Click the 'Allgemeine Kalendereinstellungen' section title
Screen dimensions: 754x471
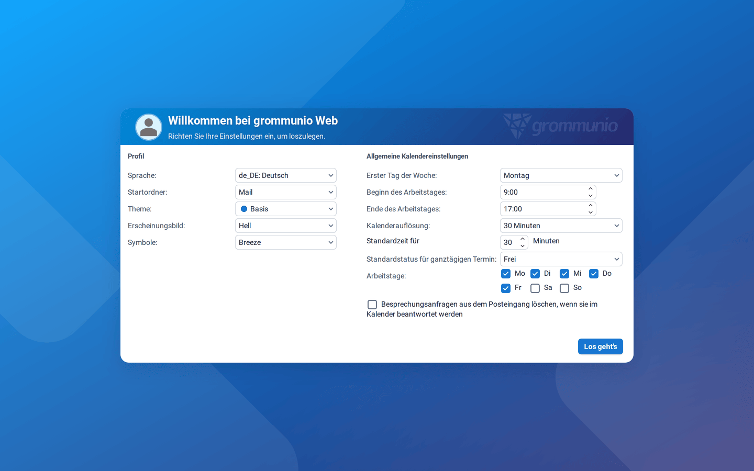[x=417, y=156]
